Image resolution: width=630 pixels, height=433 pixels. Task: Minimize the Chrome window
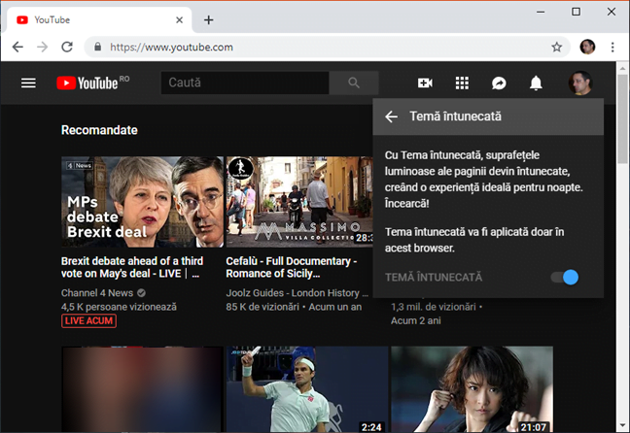(541, 12)
